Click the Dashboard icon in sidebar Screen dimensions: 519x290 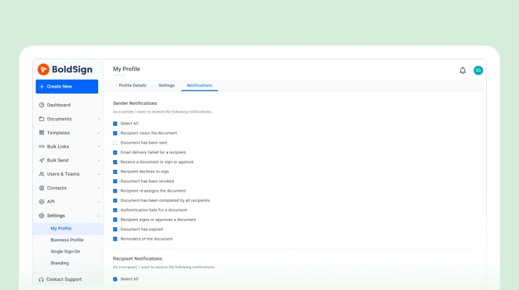(41, 105)
